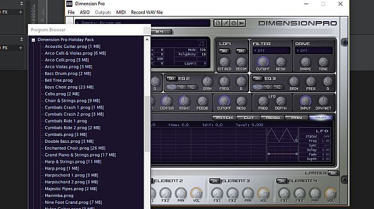Open the Outputs menu
Screen dimensions: 374x209
103,13
